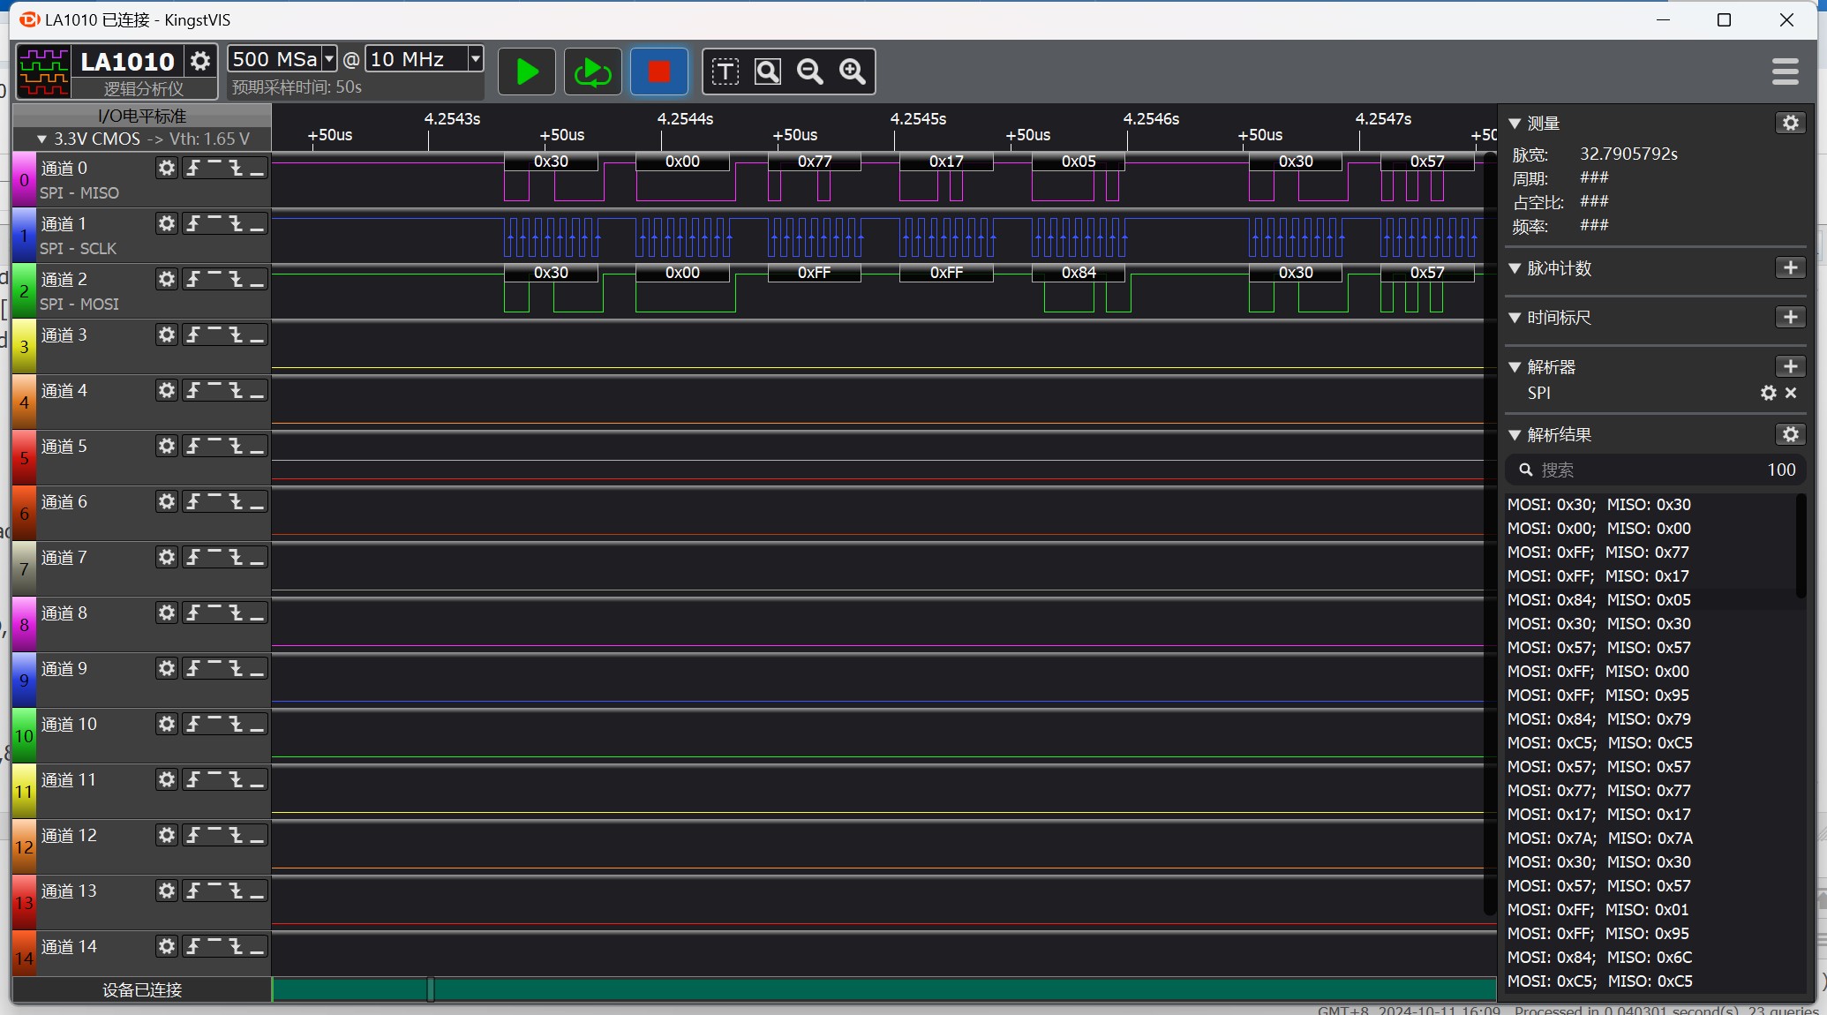The width and height of the screenshot is (1827, 1015).
Task: Open settings gear for 通道 10
Action: [167, 724]
